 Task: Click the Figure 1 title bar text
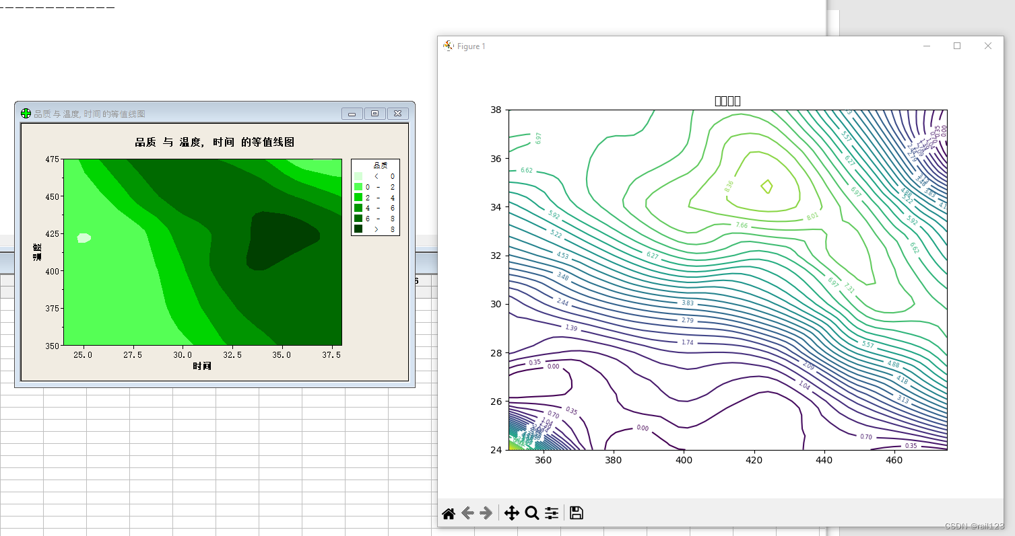coord(471,46)
